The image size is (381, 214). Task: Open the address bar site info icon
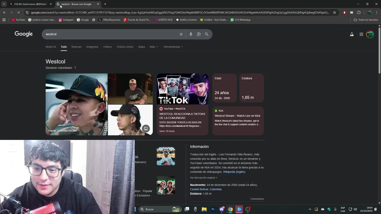coord(27,12)
